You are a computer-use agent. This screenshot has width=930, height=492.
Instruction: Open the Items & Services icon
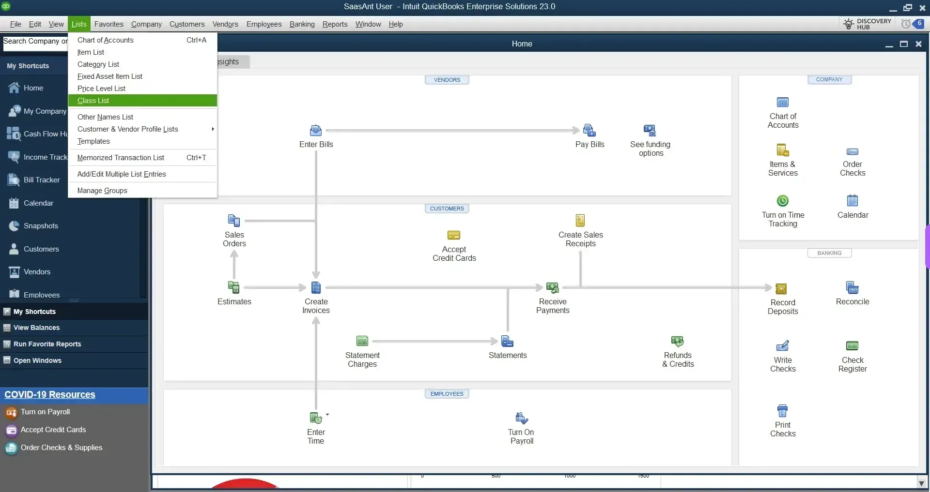[x=783, y=150]
